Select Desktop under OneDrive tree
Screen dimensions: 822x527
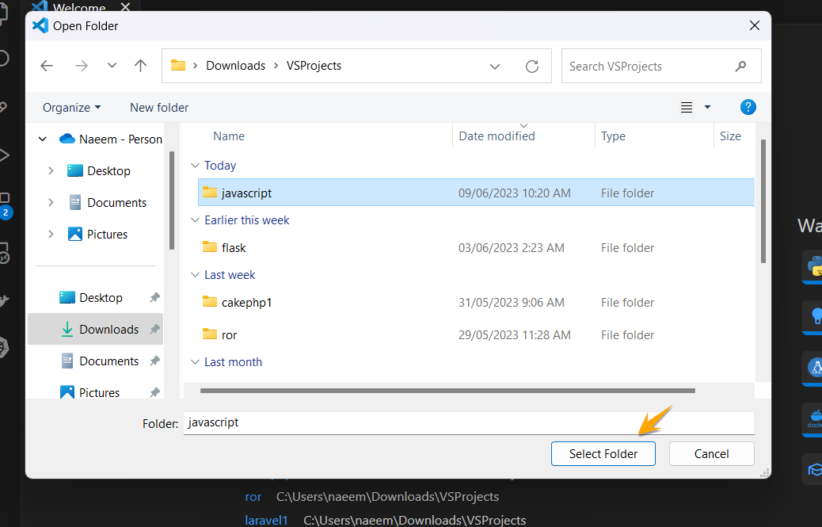tap(99, 171)
